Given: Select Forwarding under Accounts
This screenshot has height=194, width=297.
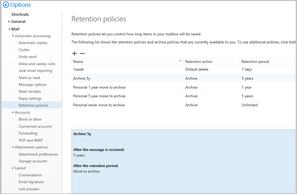Looking at the screenshot, I should tap(28, 133).
